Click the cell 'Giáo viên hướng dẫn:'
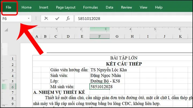This screenshot has height=108, width=193. [69, 70]
